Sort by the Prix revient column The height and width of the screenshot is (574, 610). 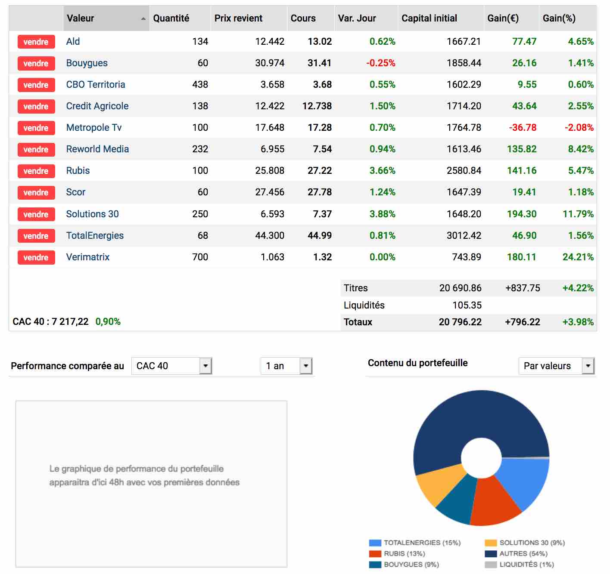click(249, 18)
